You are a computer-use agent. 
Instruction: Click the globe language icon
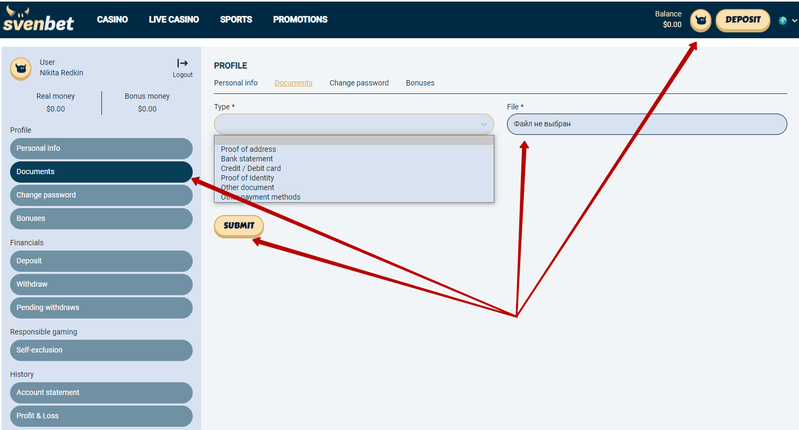coord(783,21)
